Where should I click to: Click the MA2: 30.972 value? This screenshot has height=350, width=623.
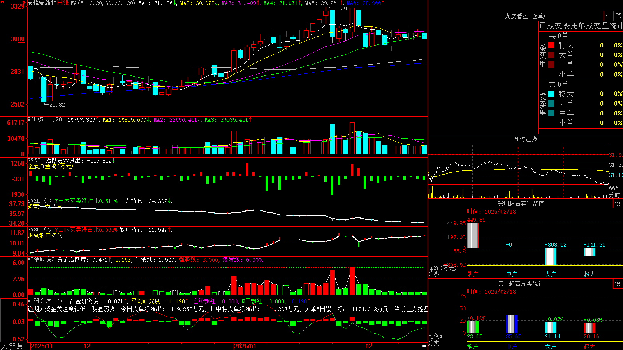click(199, 3)
